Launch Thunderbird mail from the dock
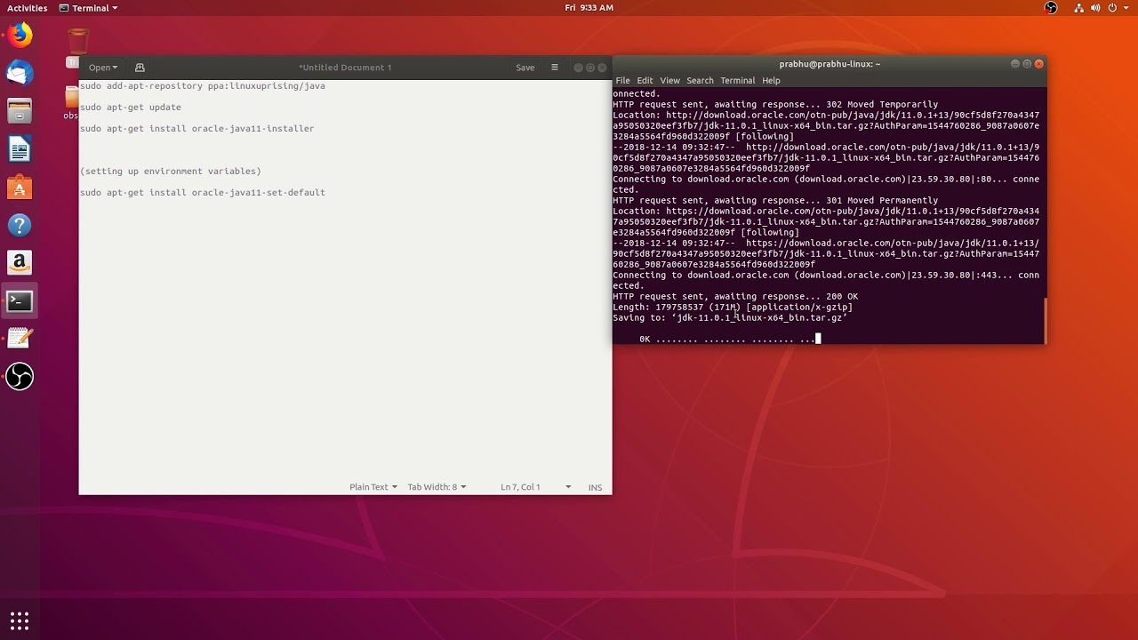The image size is (1138, 640). (x=20, y=73)
